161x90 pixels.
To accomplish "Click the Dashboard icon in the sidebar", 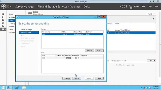I will tap(3, 14).
